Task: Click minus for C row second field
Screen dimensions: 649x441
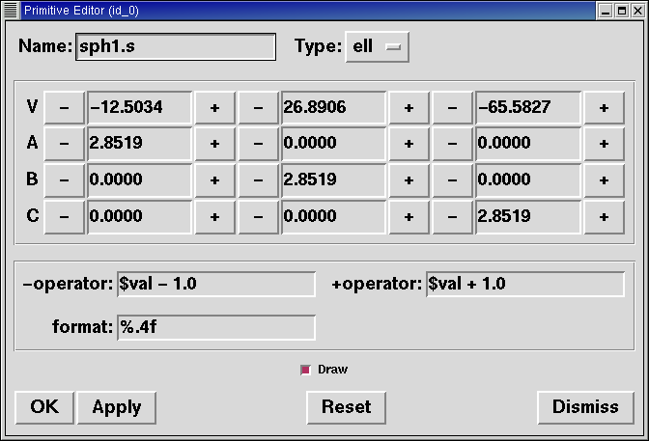Action: pyautogui.click(x=258, y=217)
